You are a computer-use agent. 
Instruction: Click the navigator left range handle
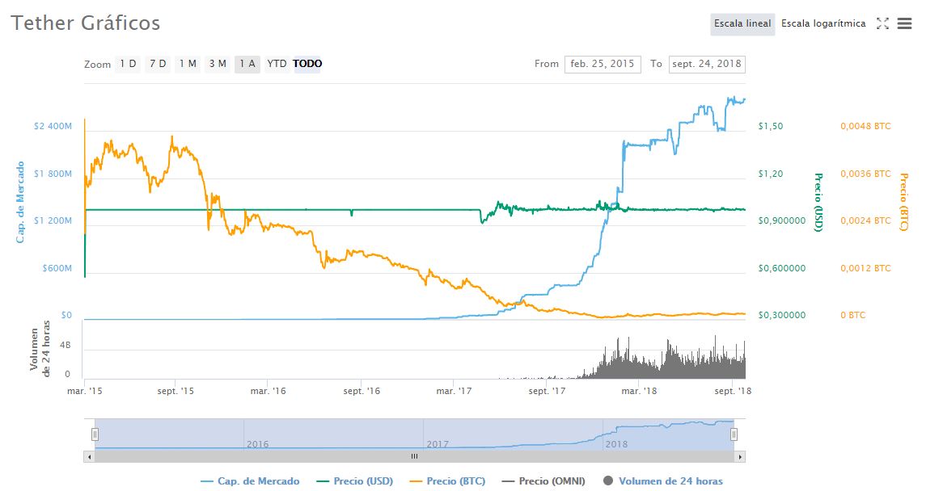pos(95,434)
